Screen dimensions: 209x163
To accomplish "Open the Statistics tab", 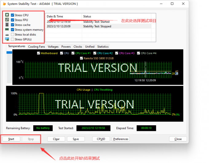I will pyautogui.click(x=103, y=47).
